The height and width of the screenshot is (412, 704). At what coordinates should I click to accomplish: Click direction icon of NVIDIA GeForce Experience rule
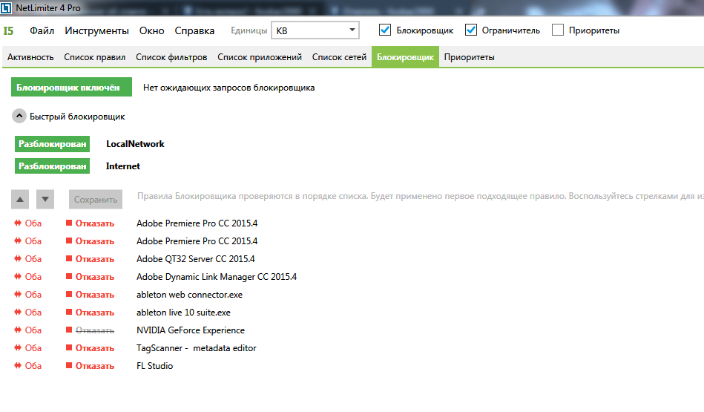pyautogui.click(x=18, y=330)
